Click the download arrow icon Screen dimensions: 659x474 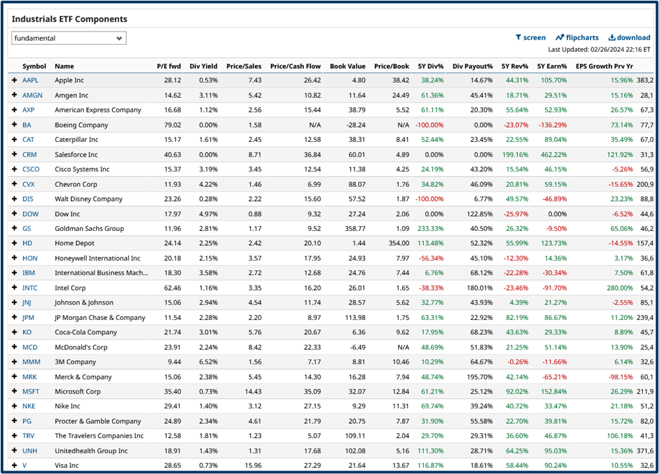click(x=611, y=37)
